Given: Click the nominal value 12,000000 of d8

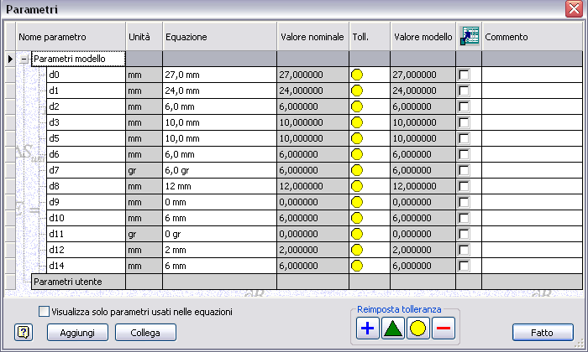Looking at the screenshot, I should (312, 186).
